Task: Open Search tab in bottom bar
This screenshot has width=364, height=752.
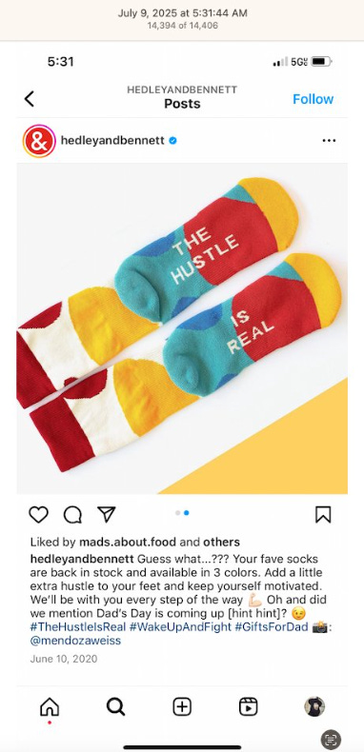Action: click(x=115, y=706)
